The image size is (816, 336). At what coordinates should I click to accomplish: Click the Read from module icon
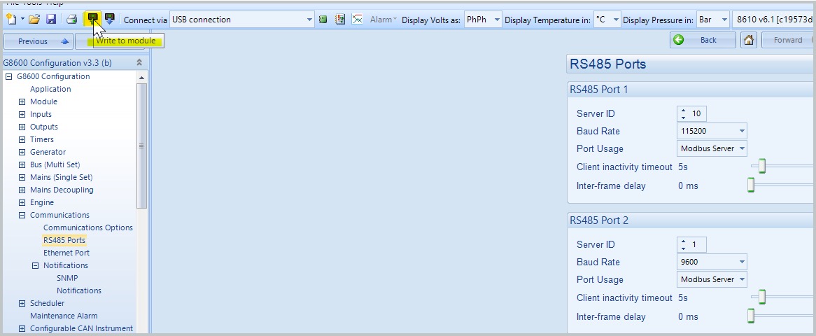(x=110, y=19)
